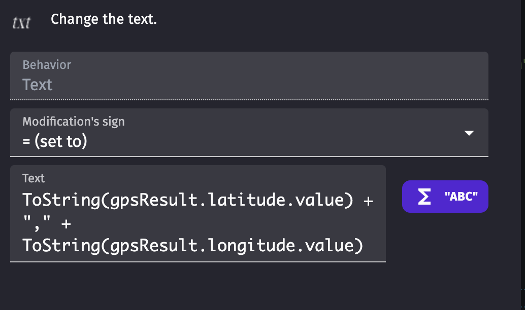
Task: Click the "Change the text." heading
Action: (103, 19)
